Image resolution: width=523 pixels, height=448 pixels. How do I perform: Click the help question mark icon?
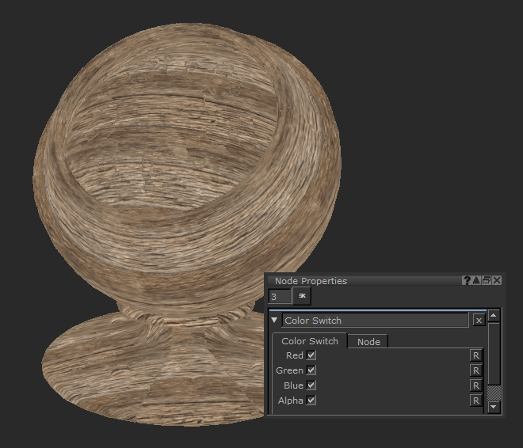468,281
